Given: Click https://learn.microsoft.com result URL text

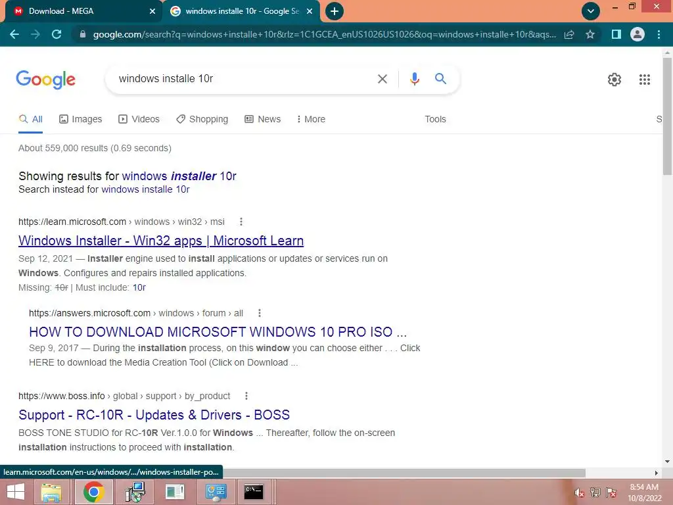Looking at the screenshot, I should point(72,222).
